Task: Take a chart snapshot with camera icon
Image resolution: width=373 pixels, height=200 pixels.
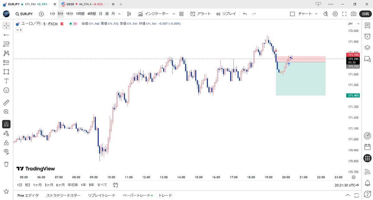Action: 353,14
